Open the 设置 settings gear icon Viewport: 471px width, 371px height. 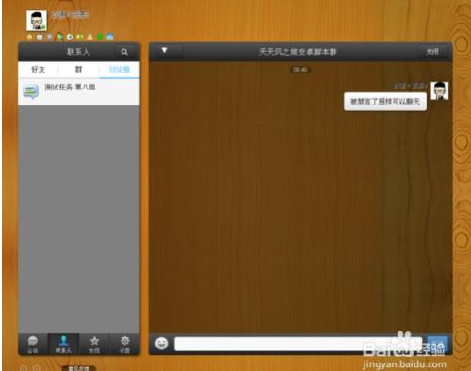(124, 345)
